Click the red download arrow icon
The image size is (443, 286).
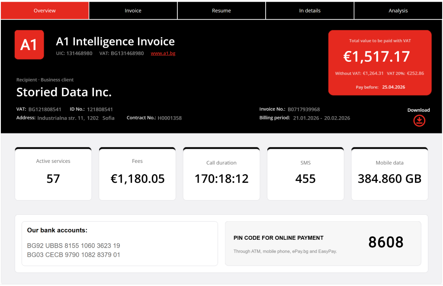click(419, 121)
